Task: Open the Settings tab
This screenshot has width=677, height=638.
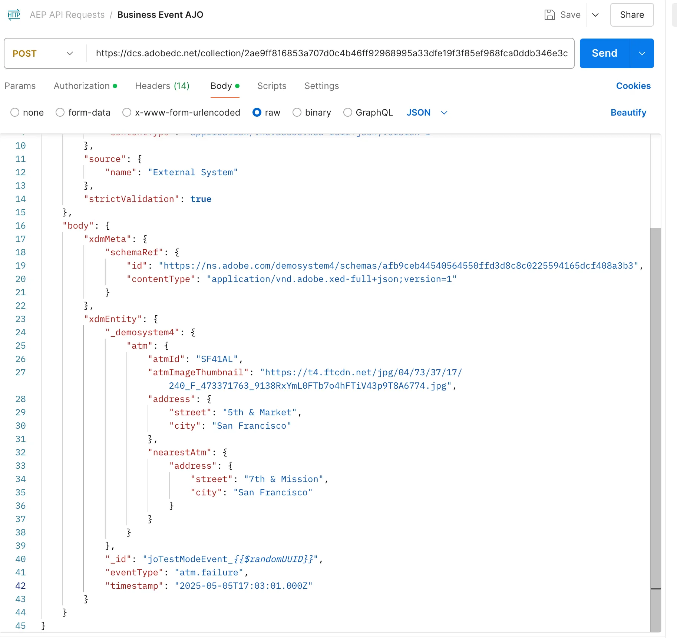Action: [321, 86]
